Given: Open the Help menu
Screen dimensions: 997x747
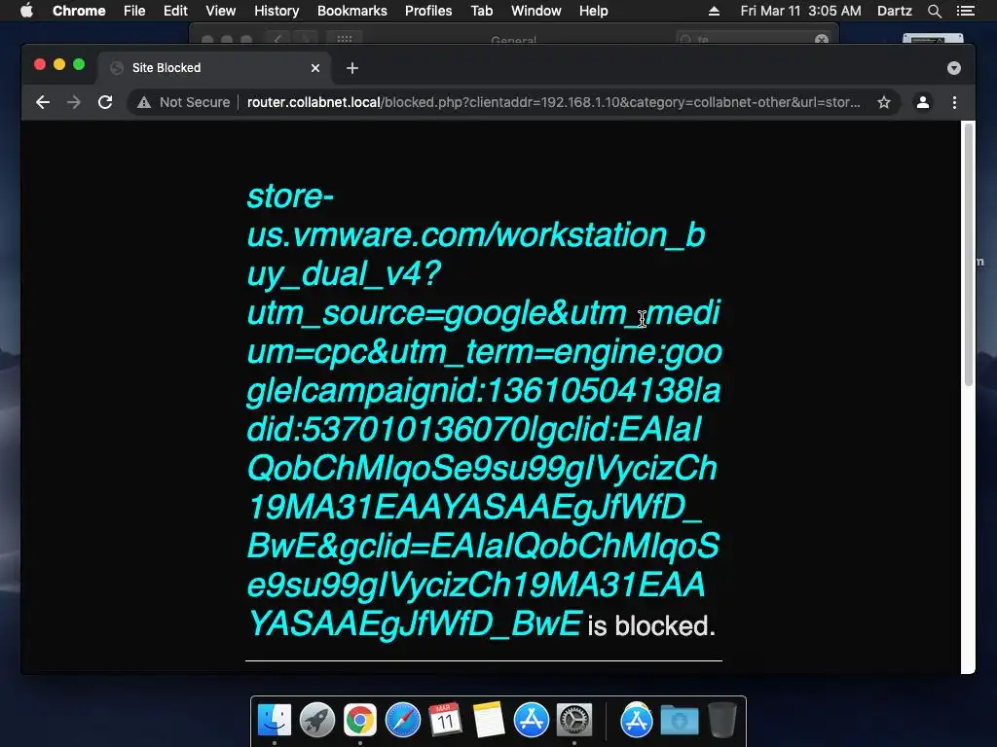Looking at the screenshot, I should click(x=593, y=11).
